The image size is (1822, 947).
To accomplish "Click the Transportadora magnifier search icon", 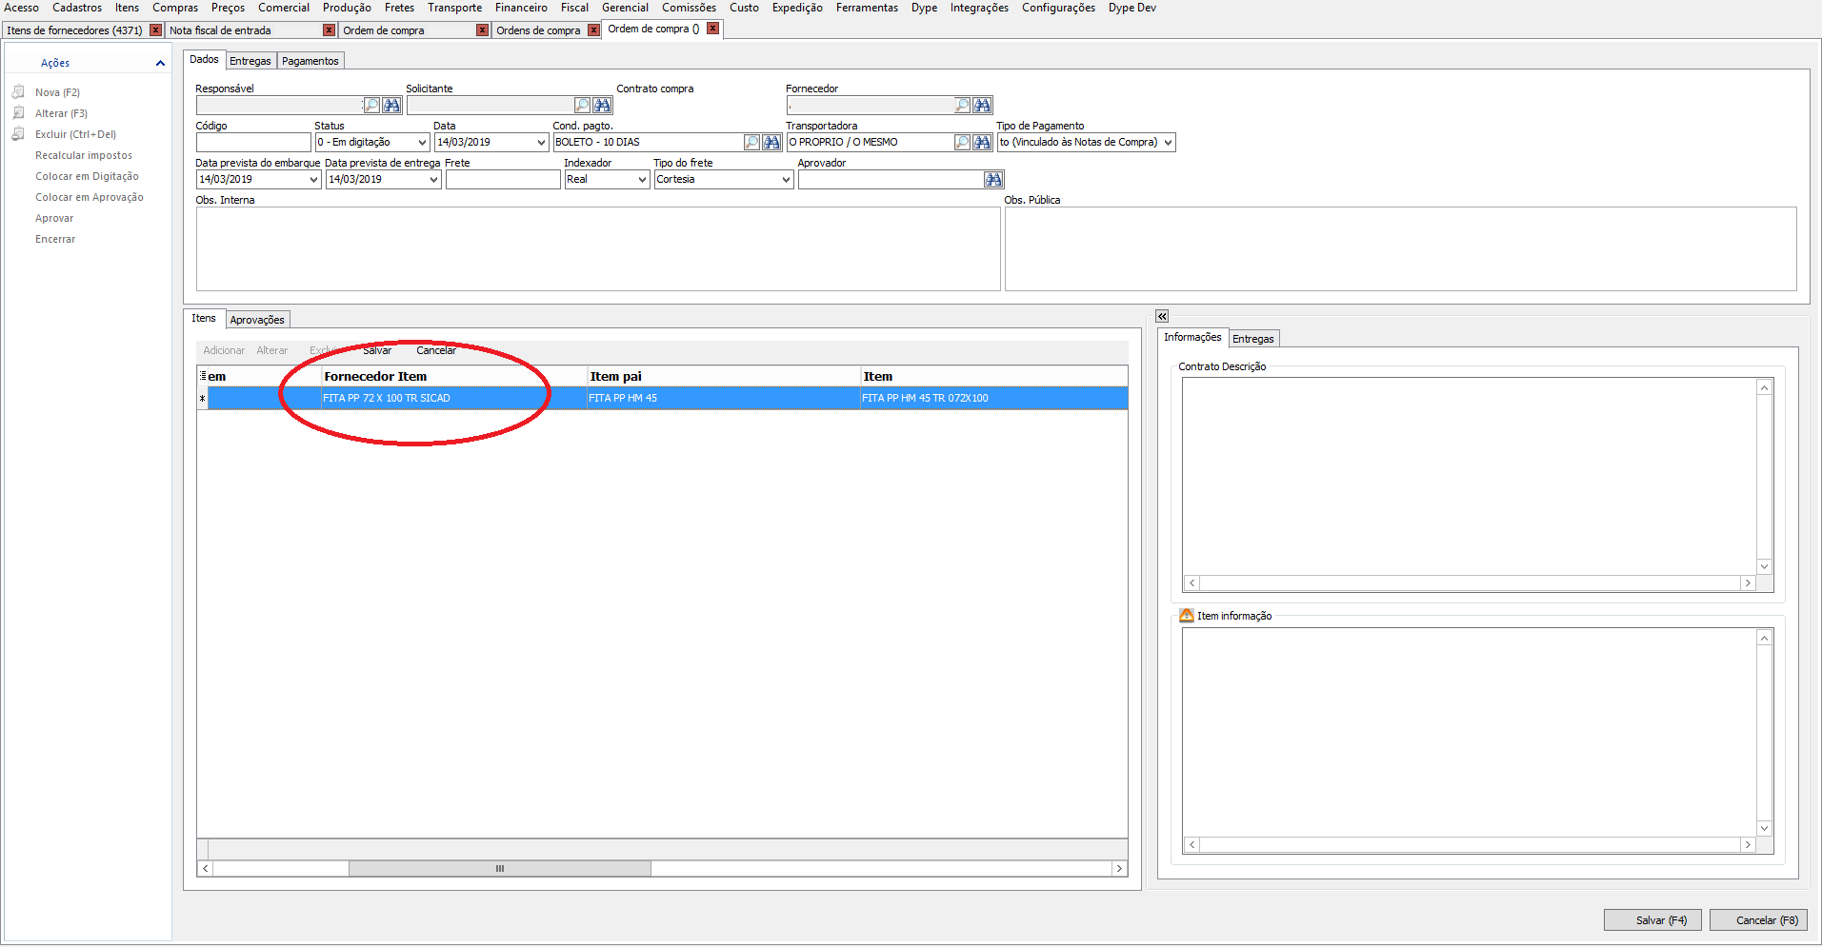I will 962,142.
